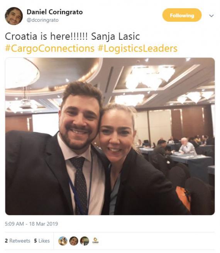Open the #LogisticsLeaders hashtag
220x253 pixels.
tap(138, 48)
